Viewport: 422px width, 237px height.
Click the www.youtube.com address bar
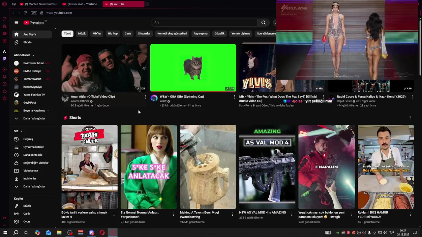59,13
